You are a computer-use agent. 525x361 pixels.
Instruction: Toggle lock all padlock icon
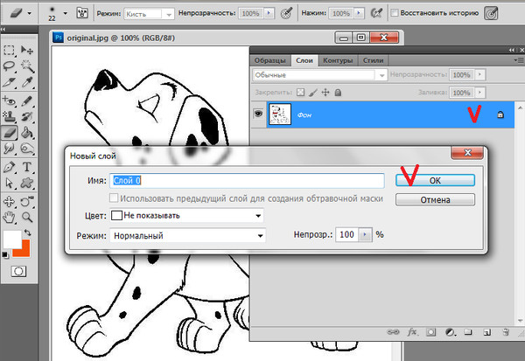click(338, 93)
